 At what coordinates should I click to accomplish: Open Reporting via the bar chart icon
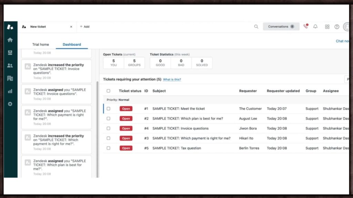coord(10,91)
